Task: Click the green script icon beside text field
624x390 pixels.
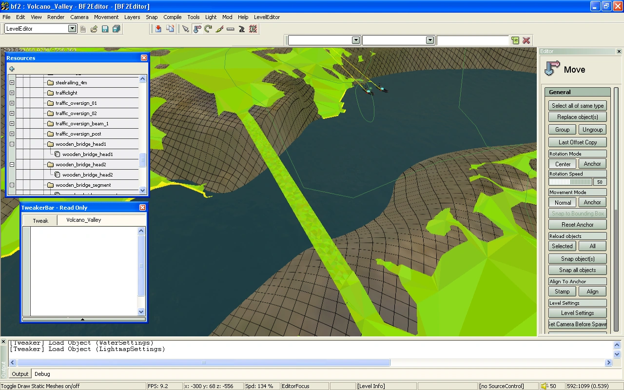Action: [x=515, y=40]
